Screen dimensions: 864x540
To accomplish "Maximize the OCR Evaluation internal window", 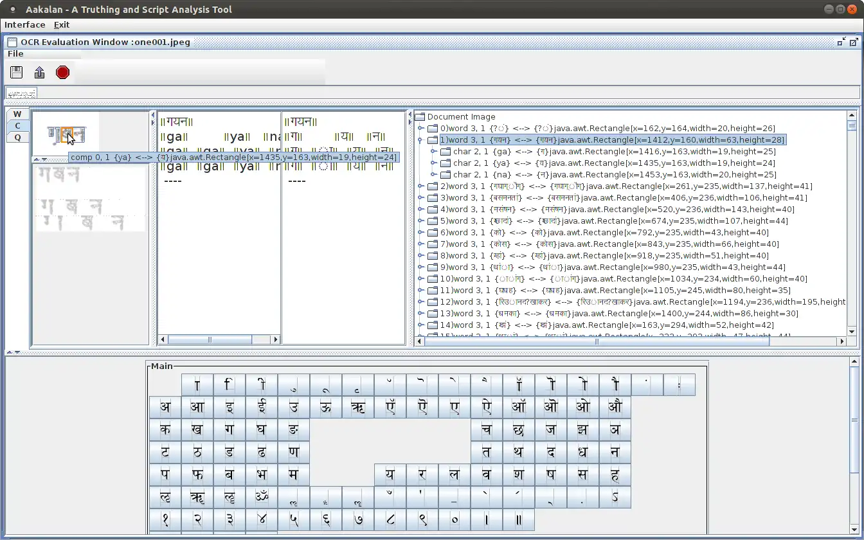I will click(x=854, y=42).
